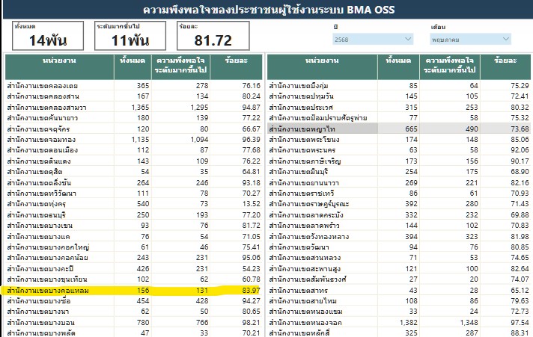533x337 pixels.
Task: Click 92.06 in the สำนักงานเขตพระนคร row
Action: (x=520, y=150)
